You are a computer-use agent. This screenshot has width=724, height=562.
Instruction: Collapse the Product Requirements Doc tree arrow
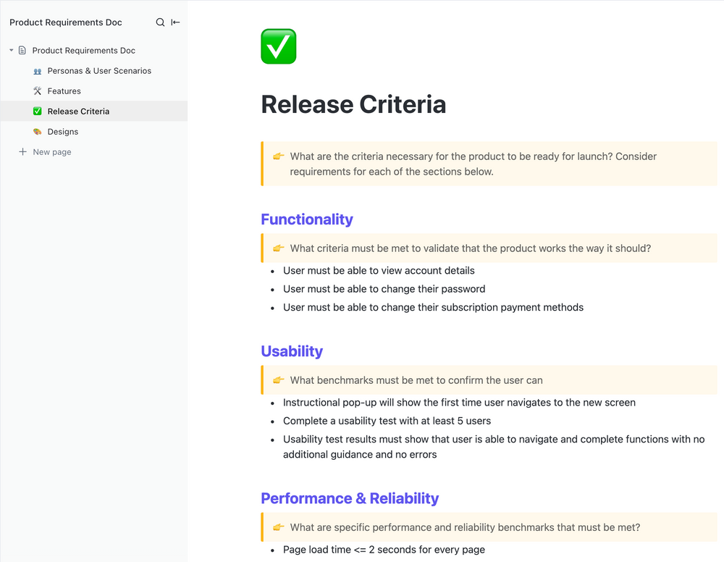click(12, 51)
